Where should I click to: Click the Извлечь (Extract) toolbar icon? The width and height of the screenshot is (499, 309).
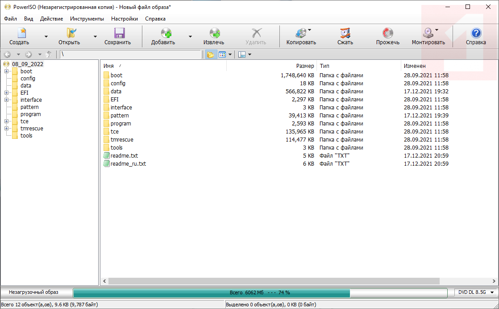pos(215,33)
